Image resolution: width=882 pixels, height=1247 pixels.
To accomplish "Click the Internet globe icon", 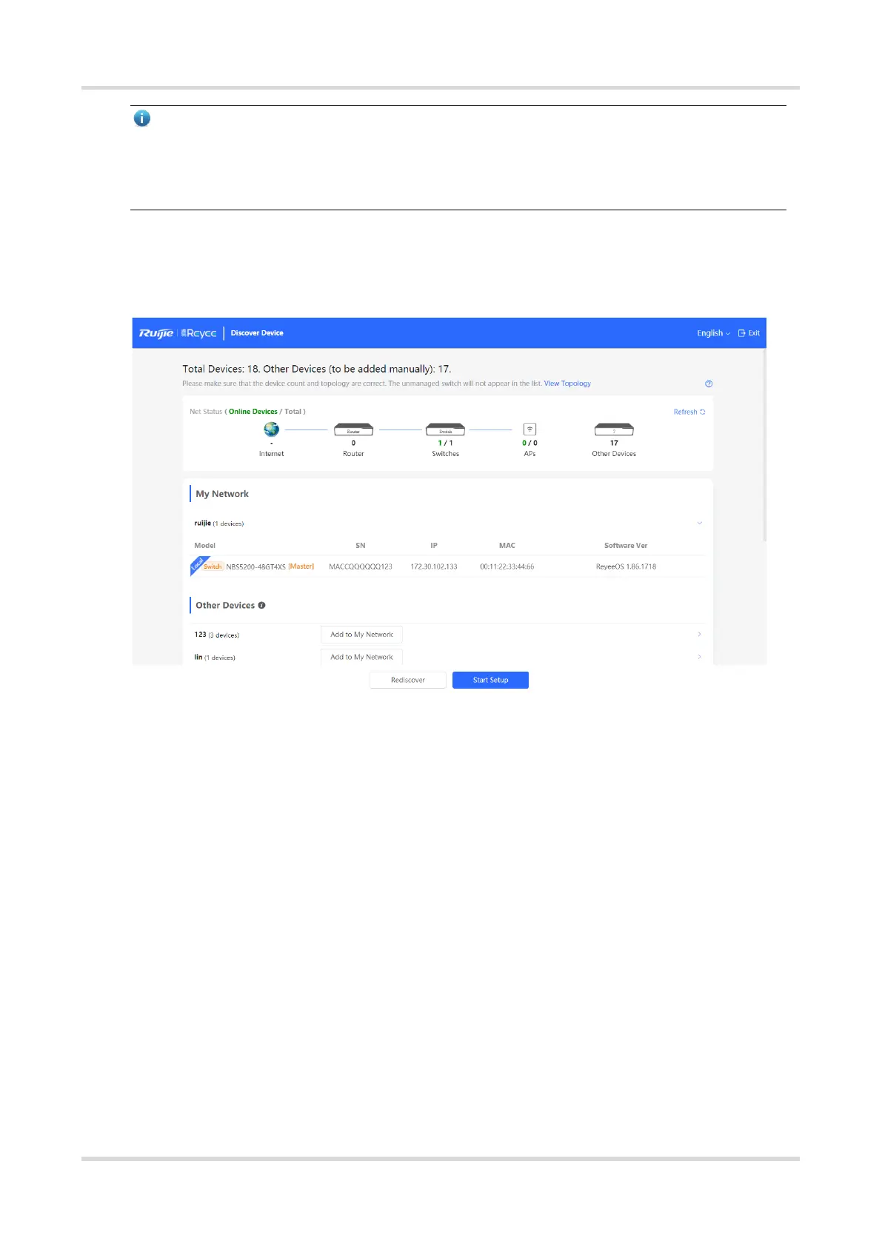I will click(x=272, y=429).
